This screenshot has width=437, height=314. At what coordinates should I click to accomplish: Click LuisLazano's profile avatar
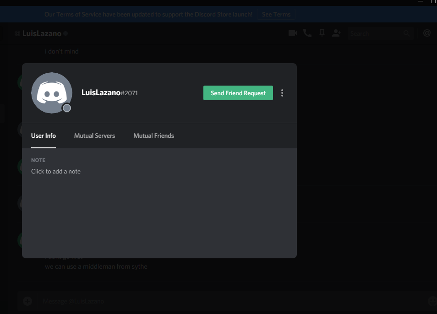pos(52,93)
